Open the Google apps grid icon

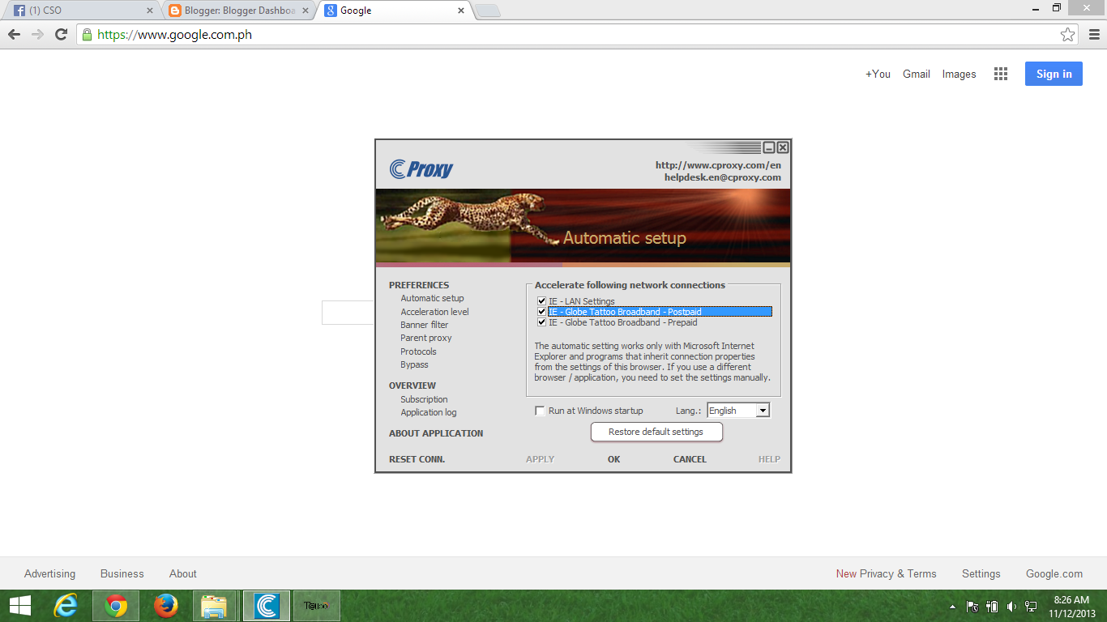[1001, 74]
